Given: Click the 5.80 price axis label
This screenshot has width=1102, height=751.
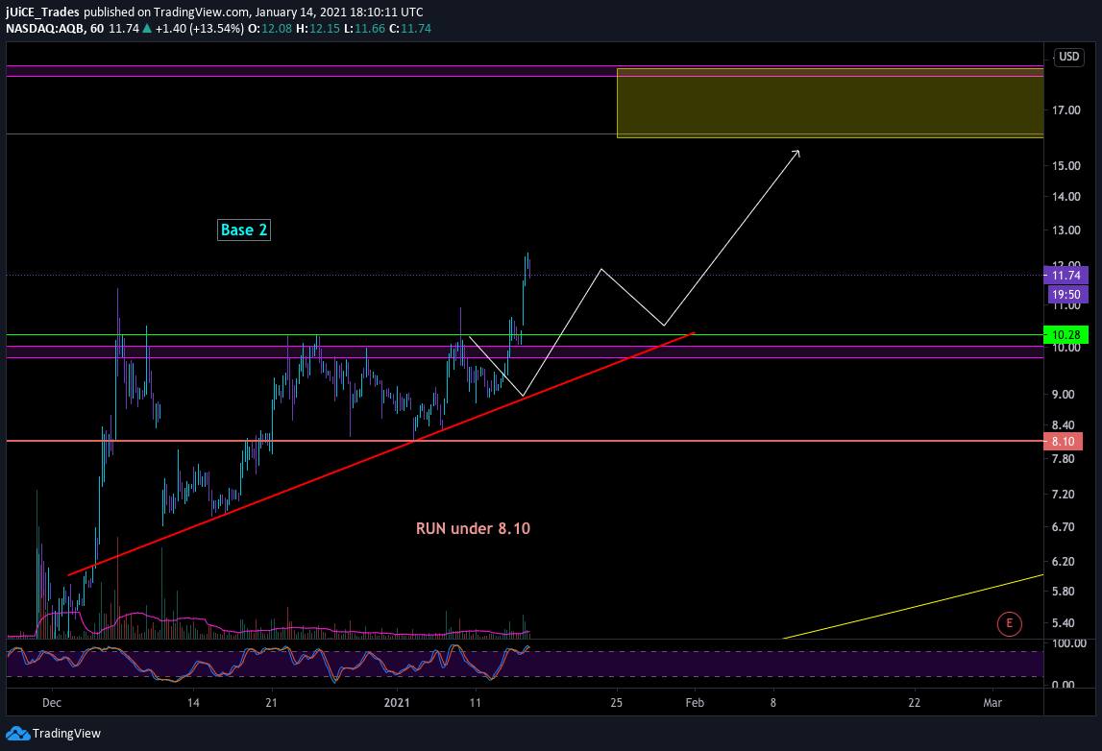Looking at the screenshot, I should 1064,592.
